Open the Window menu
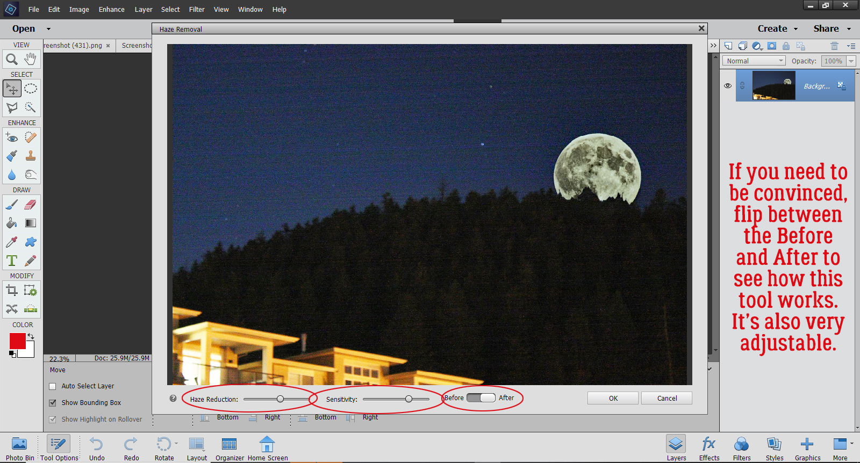Viewport: 860px width, 463px height. click(250, 10)
